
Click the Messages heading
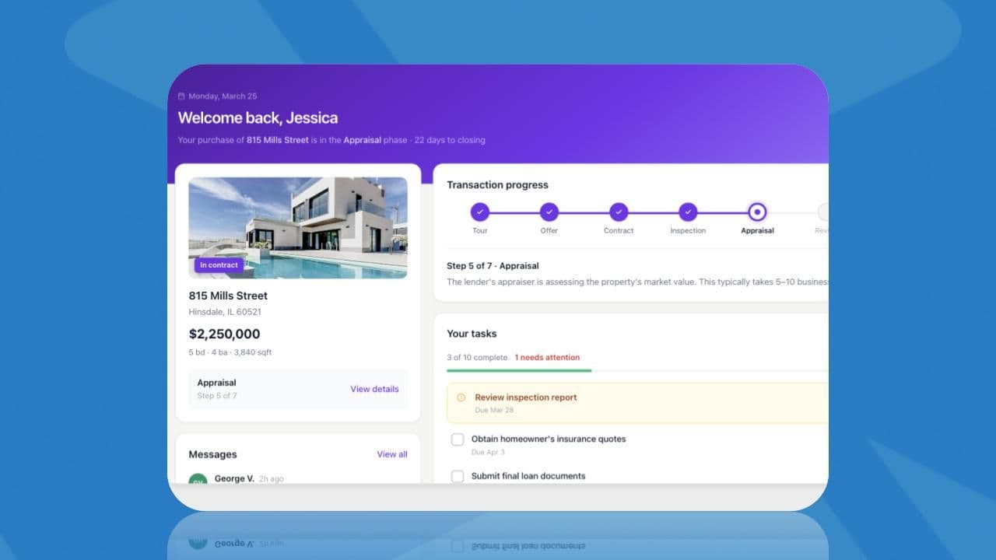click(212, 454)
